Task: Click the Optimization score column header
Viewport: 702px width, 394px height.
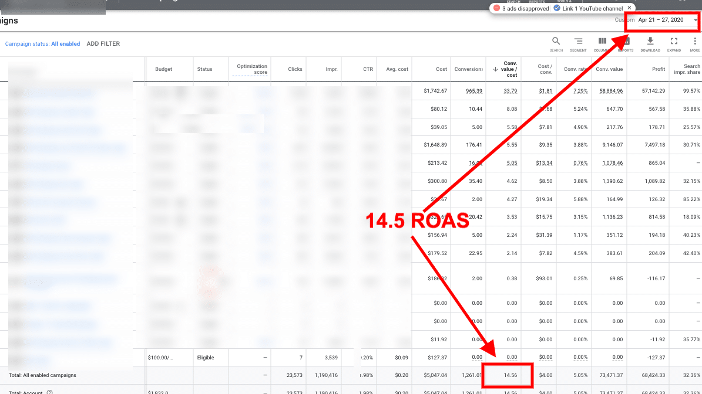Action: click(x=252, y=69)
